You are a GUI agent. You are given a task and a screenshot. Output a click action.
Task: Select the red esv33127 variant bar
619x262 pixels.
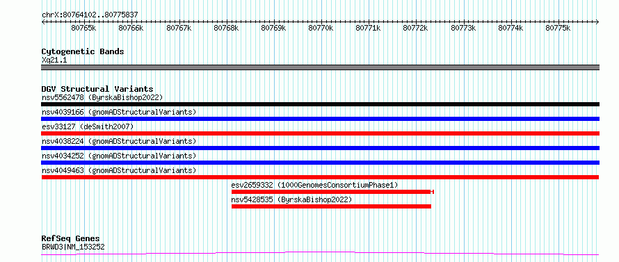click(x=321, y=133)
